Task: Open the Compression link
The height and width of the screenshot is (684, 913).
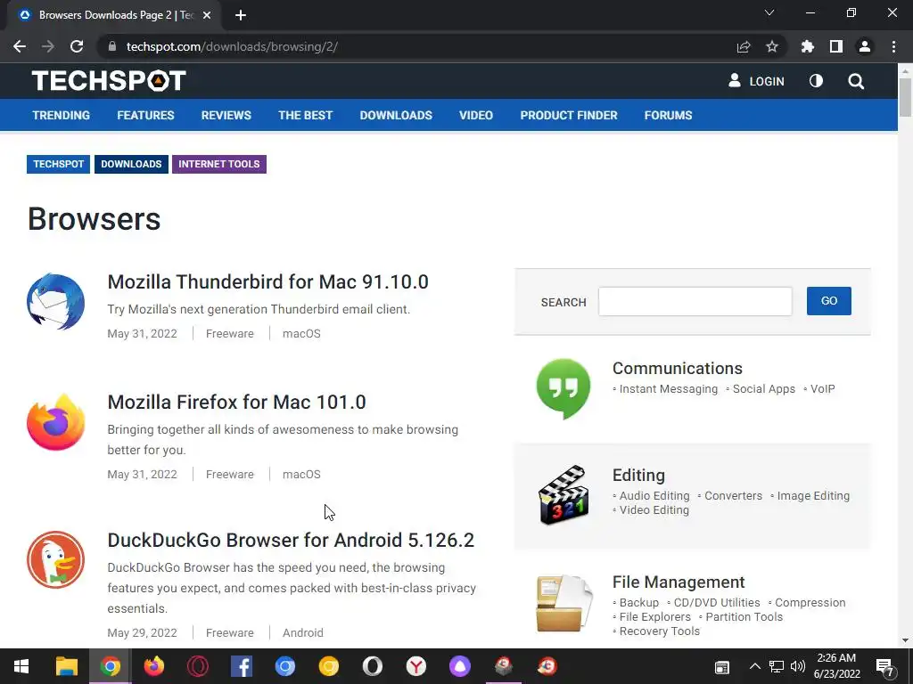Action: coord(810,603)
